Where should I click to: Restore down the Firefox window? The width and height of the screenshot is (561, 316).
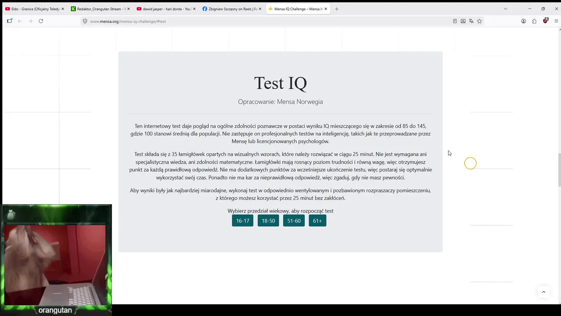[x=543, y=9]
